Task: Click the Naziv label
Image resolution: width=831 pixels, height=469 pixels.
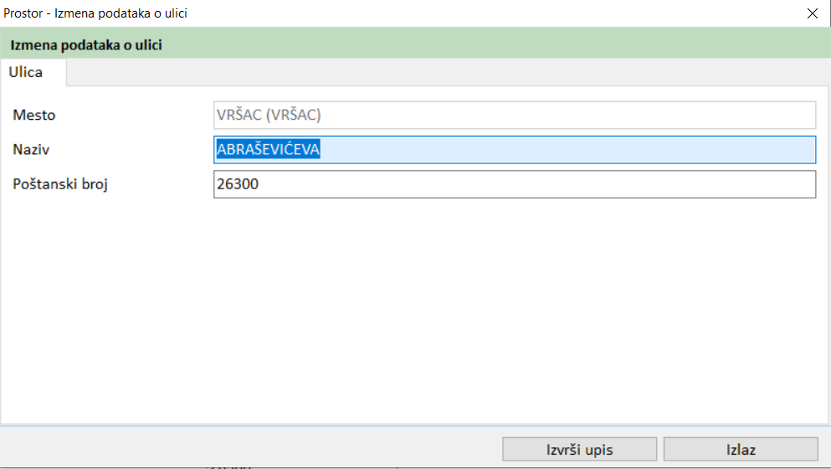Action: [32, 150]
